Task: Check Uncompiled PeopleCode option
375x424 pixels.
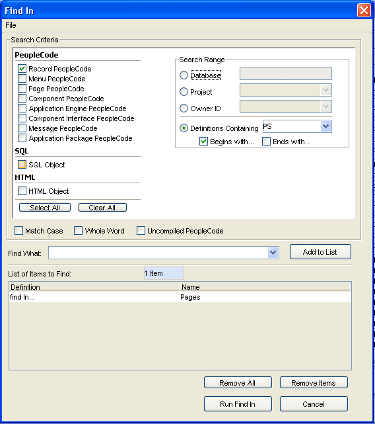Action: pyautogui.click(x=141, y=231)
